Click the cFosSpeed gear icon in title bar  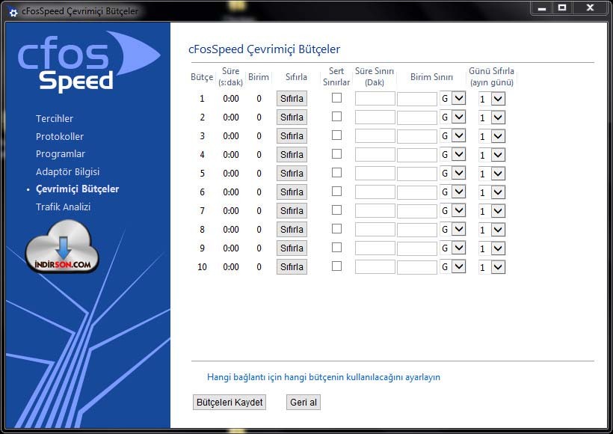13,12
